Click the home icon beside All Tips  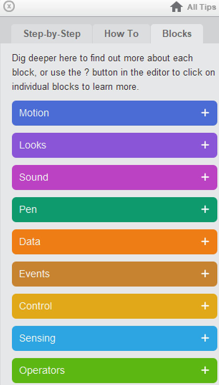(177, 7)
